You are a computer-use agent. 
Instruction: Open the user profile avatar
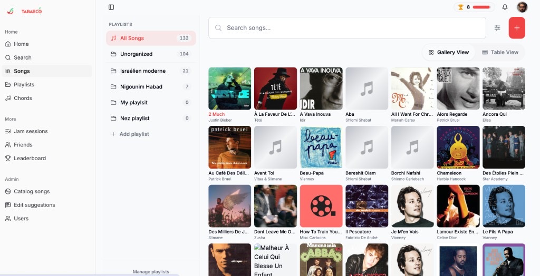click(x=522, y=7)
